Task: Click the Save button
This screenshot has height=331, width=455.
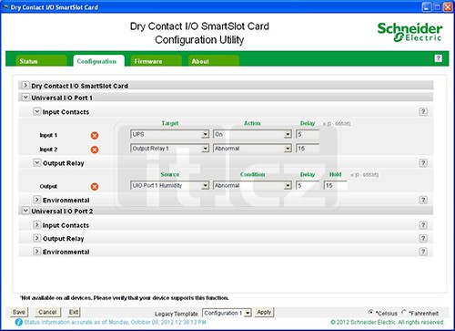Action: (19, 312)
